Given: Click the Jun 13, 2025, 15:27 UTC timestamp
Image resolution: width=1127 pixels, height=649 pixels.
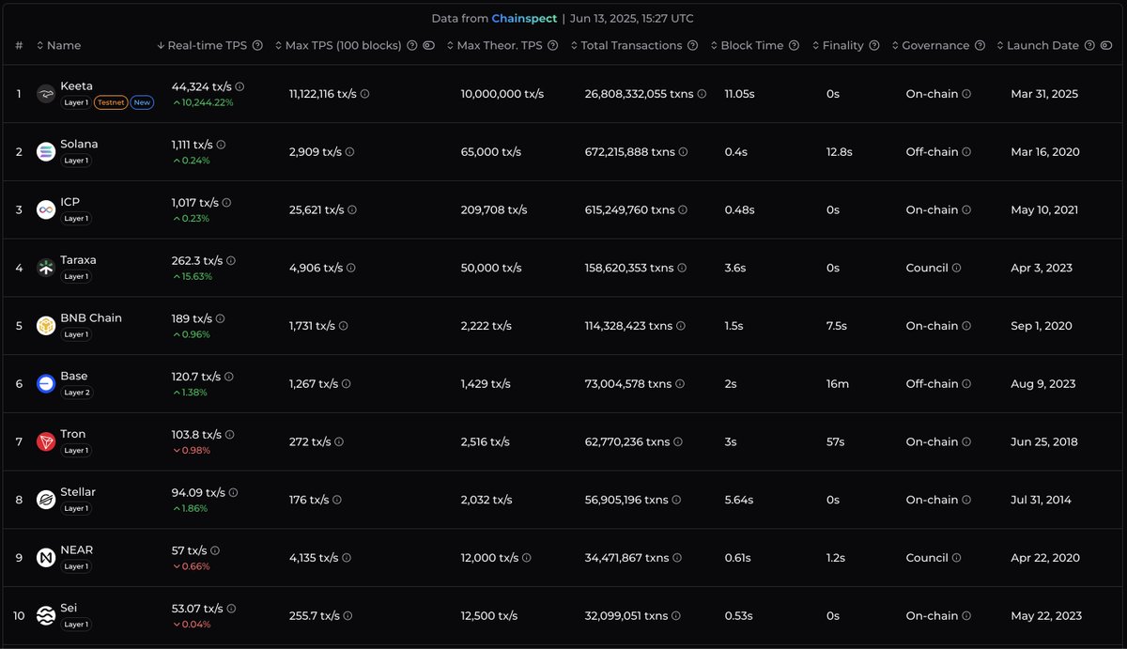Looking at the screenshot, I should tap(633, 19).
